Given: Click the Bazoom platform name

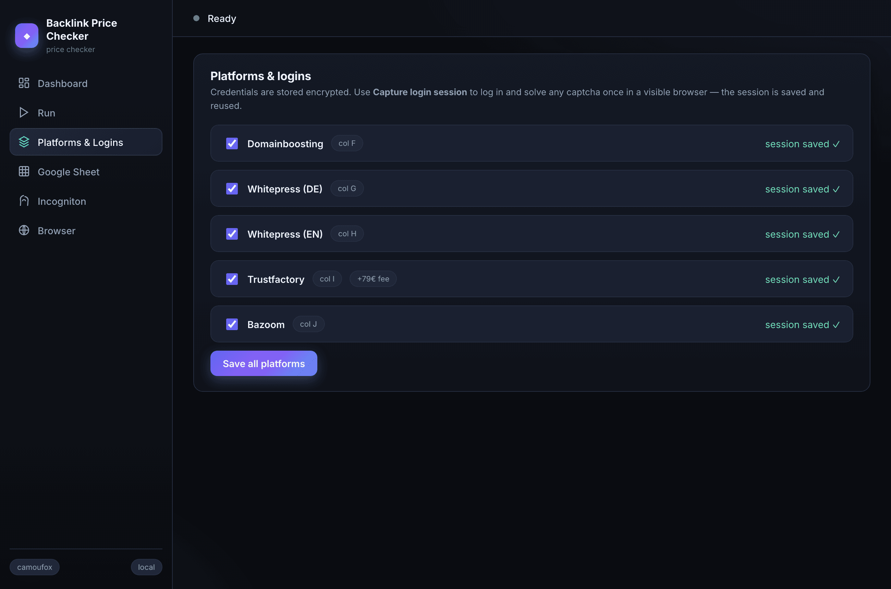Looking at the screenshot, I should tap(266, 325).
